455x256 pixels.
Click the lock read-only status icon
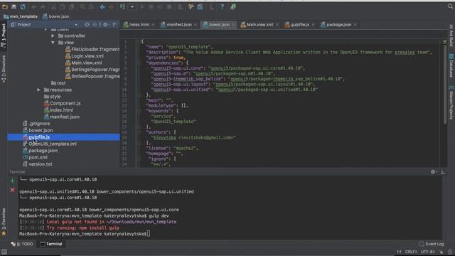[x=441, y=252]
